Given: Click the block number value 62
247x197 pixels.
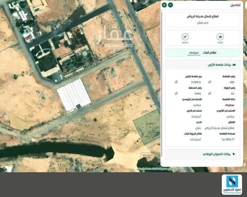Looking at the screenshot, I should coord(233,94).
